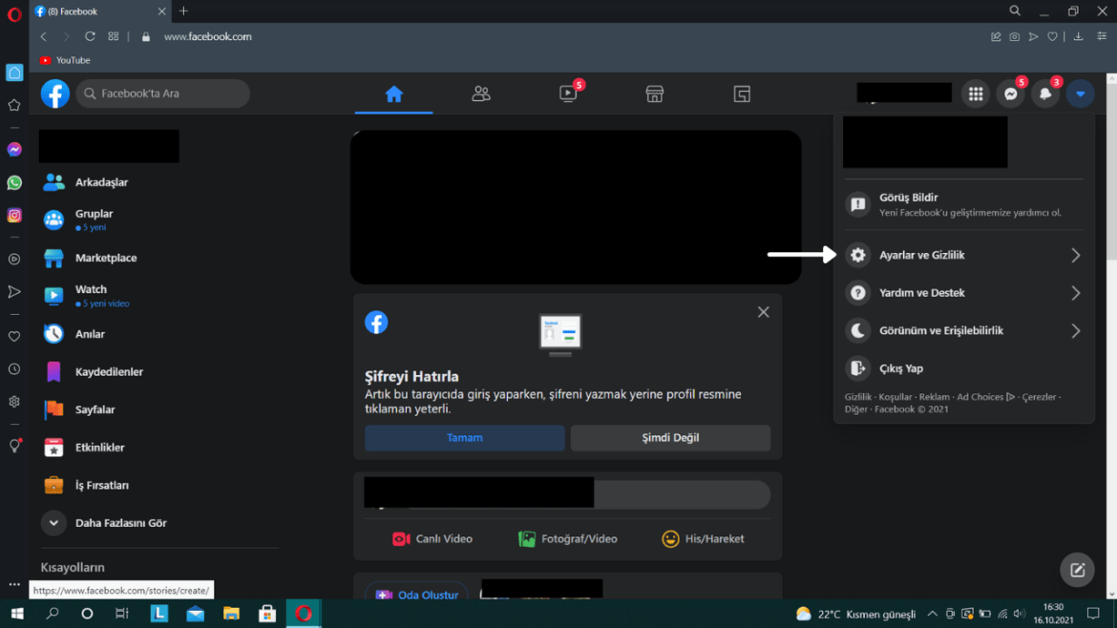Open the Watch video tab icon
This screenshot has width=1117, height=628.
pos(568,94)
